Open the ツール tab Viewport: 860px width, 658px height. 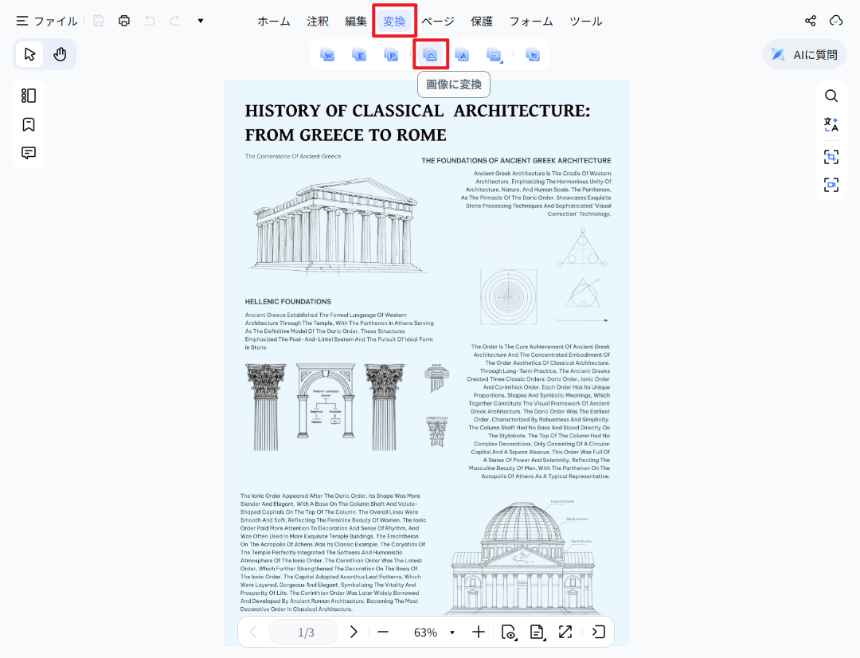click(586, 22)
